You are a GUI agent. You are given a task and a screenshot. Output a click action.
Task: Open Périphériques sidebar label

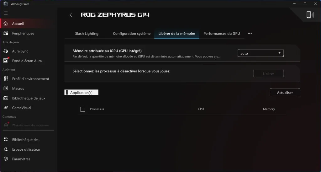coord(23,33)
